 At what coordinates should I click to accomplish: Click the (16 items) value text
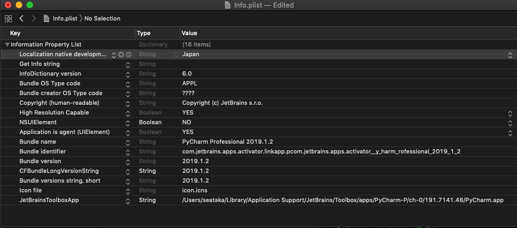[196, 44]
